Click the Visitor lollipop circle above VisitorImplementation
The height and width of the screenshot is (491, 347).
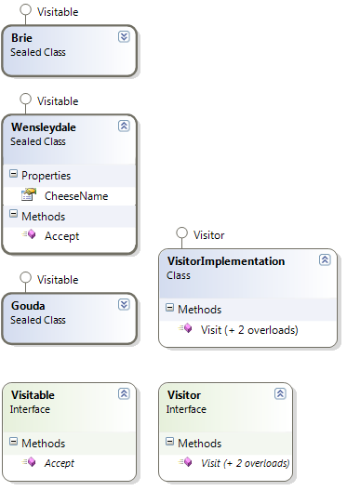click(181, 233)
